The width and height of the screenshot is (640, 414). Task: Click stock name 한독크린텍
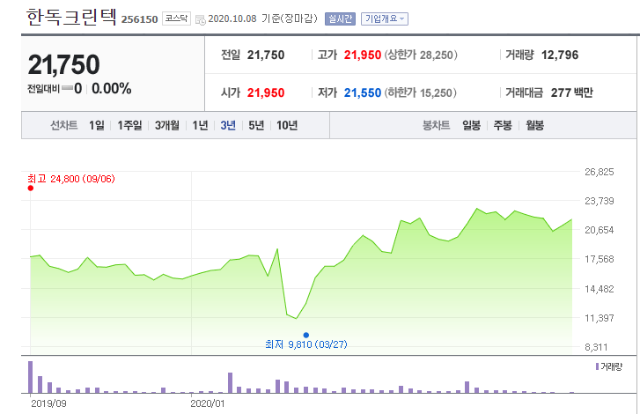pyautogui.click(x=71, y=17)
